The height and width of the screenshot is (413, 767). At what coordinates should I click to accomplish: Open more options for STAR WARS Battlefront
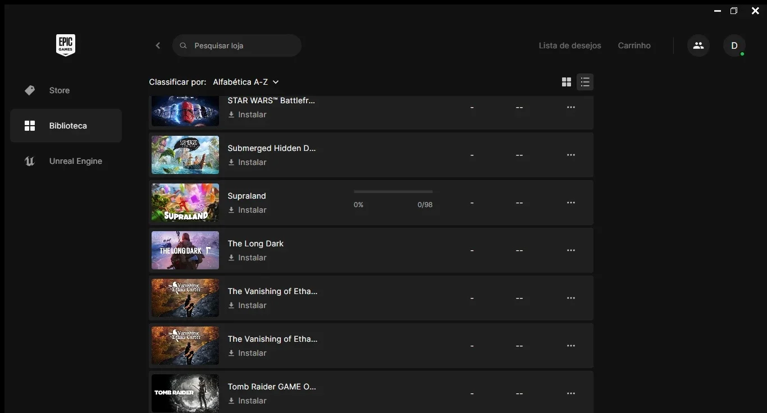(571, 107)
